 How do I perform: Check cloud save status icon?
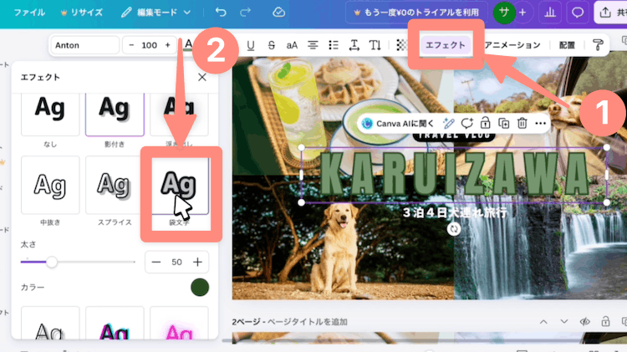click(278, 13)
